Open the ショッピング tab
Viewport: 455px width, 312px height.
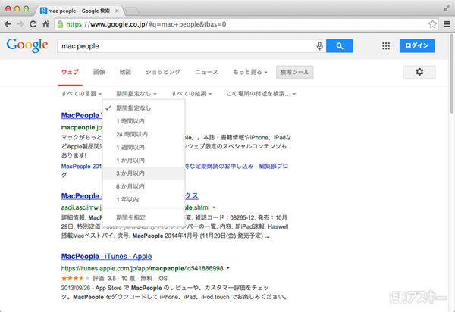coord(163,72)
